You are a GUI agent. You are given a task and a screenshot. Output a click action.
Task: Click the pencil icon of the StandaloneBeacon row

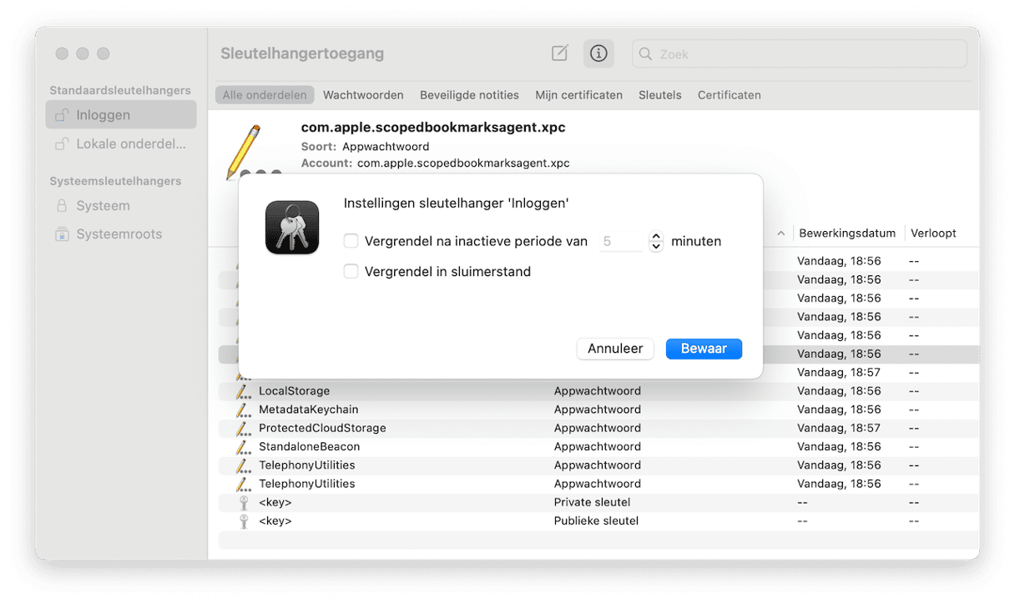(x=243, y=446)
